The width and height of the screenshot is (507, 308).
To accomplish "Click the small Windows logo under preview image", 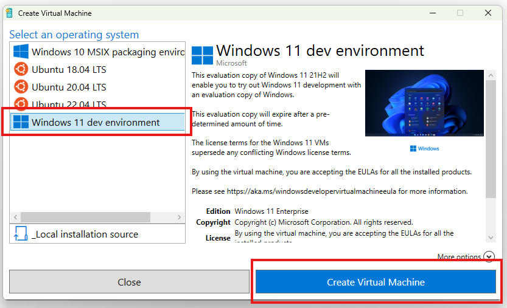I will coord(413,148).
